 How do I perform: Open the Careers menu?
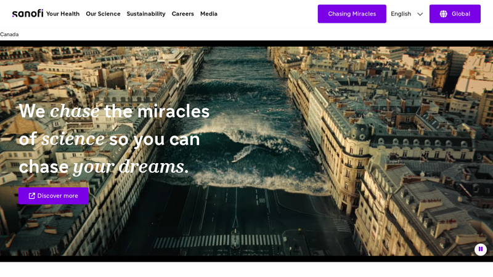182,14
